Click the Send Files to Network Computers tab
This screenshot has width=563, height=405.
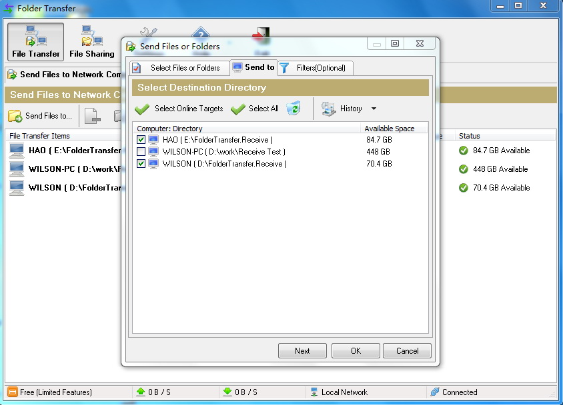point(65,75)
